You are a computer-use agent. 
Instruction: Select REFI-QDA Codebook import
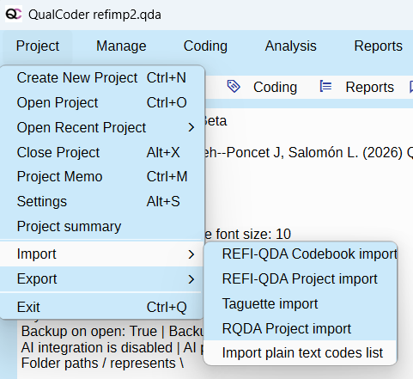pos(301,254)
